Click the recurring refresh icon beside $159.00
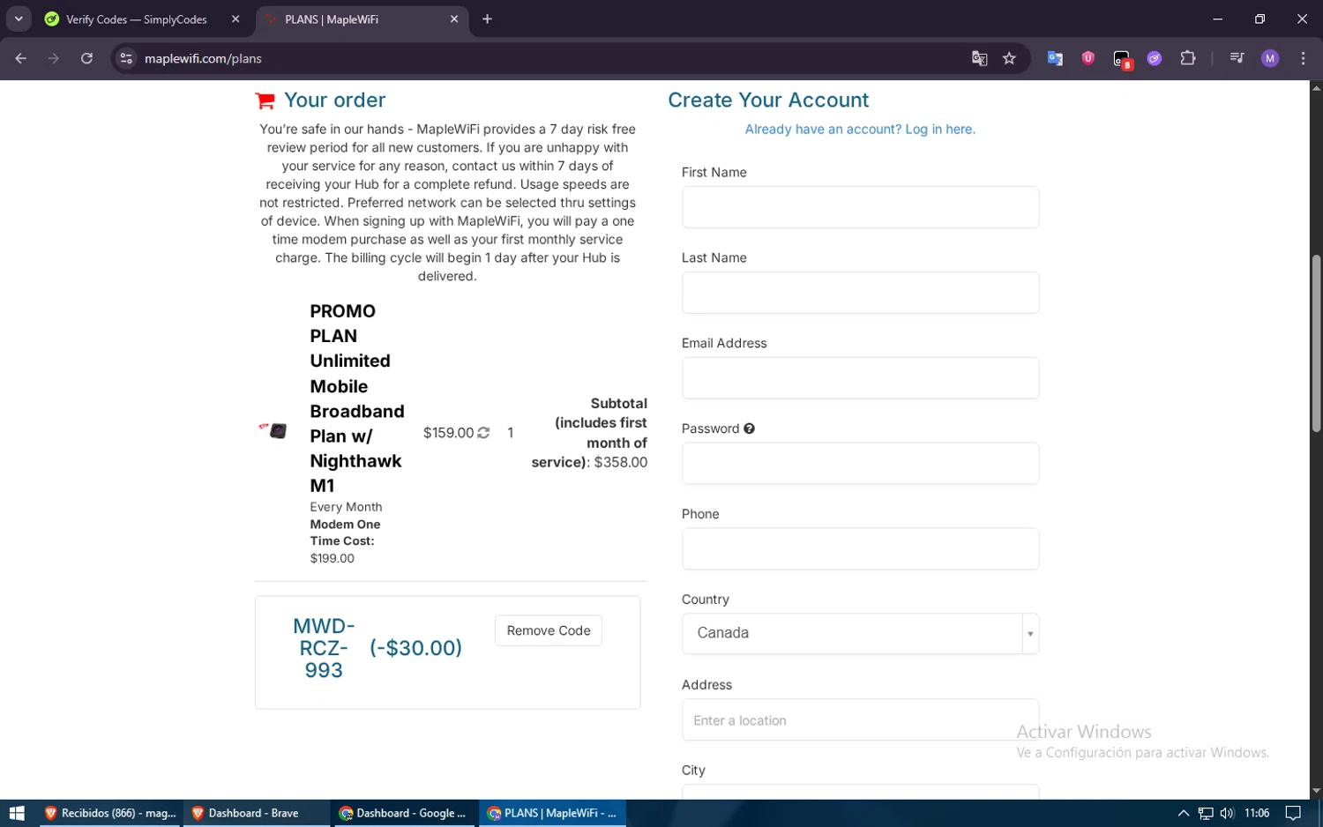Viewport: 1323px width, 827px height. coord(483,433)
